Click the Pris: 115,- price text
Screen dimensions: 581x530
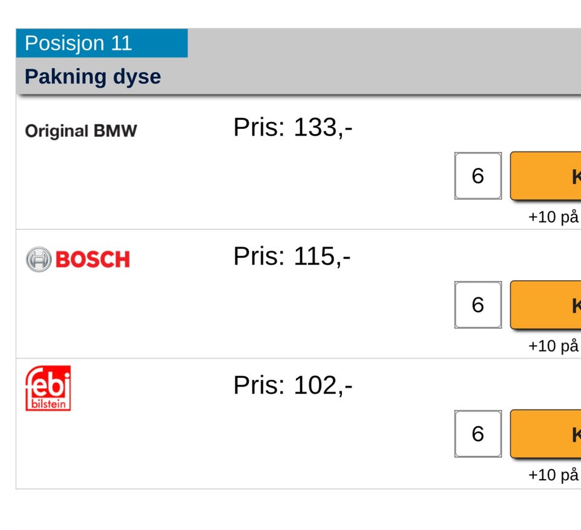point(292,257)
